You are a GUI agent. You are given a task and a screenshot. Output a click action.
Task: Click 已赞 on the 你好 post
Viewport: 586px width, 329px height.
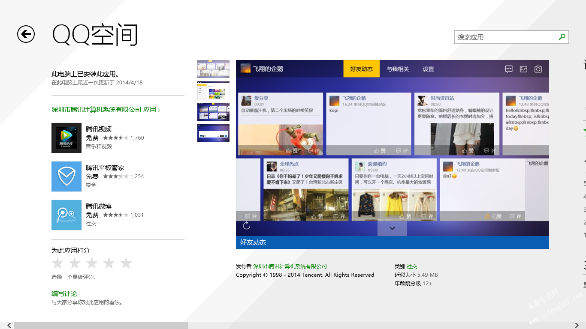493,216
